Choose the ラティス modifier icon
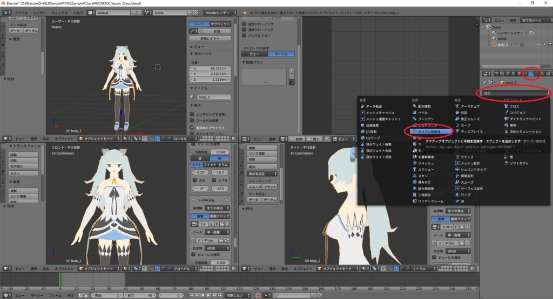 457,157
